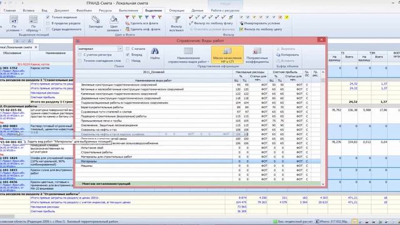Click Накладные расходы link under Отделочные работы
The image size is (400, 225).
pos(45,207)
